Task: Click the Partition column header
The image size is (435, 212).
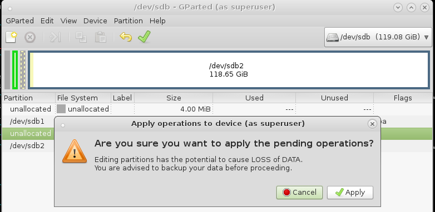Action: (28, 98)
